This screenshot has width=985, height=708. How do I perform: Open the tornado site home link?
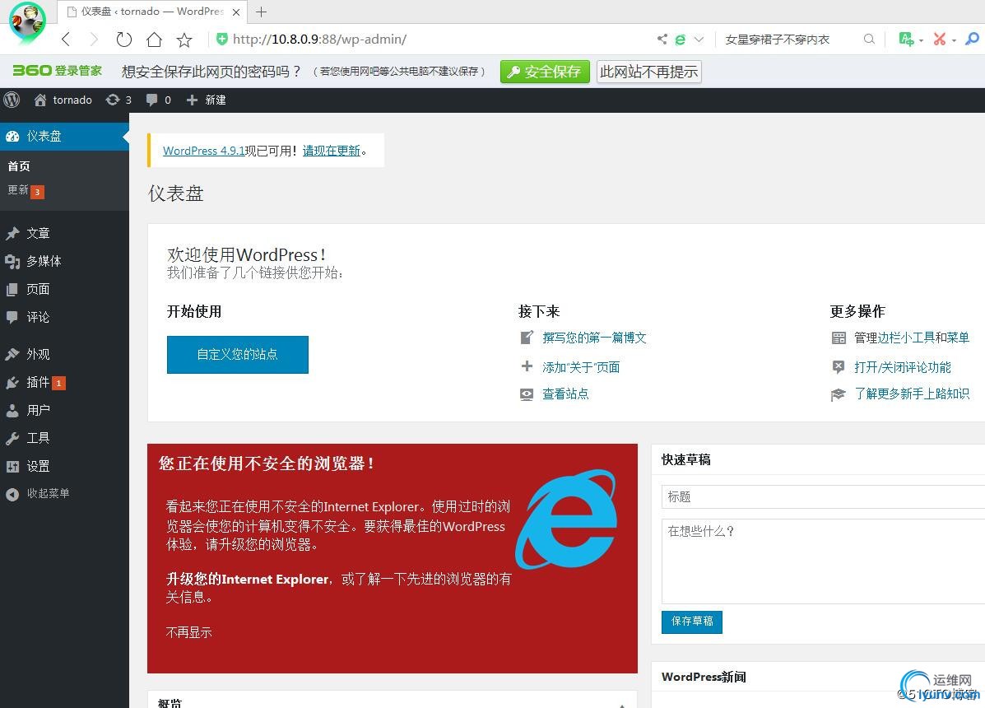[x=63, y=100]
